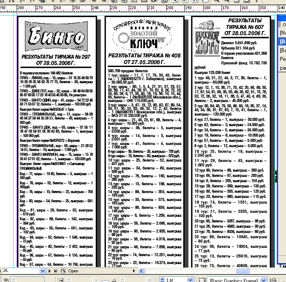Click '17 тур: шары – 6, билеты – 1.259' line

(145, 215)
